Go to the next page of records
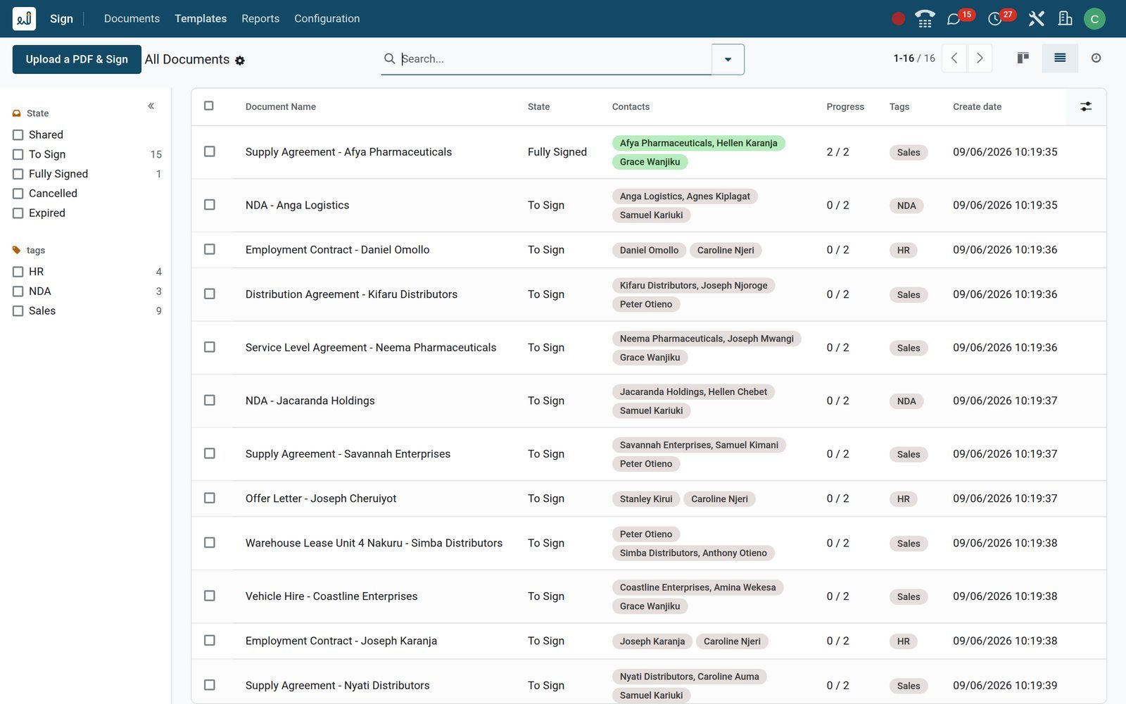 (980, 58)
